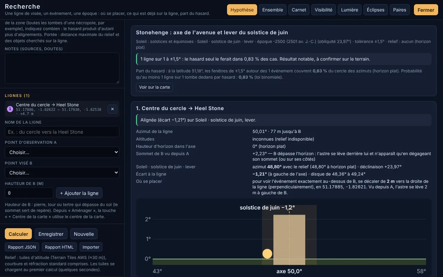Screen dimensions: 443x277
Task: Click the chart label 'solstice de juin −1,2°'
Action: (x=267, y=207)
